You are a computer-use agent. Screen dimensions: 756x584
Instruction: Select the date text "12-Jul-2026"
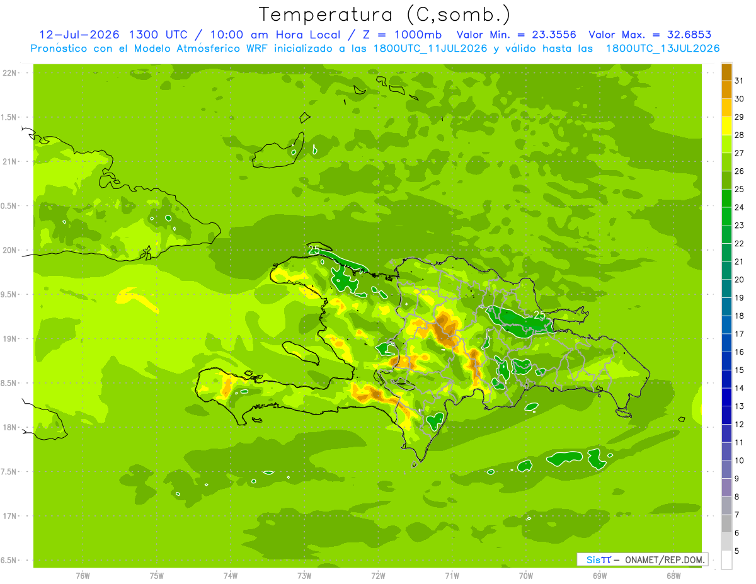[81, 35]
